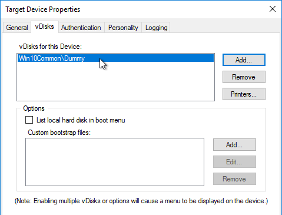Click Add beside the Custom bootstrap files list
282x215 pixels.
click(x=234, y=145)
